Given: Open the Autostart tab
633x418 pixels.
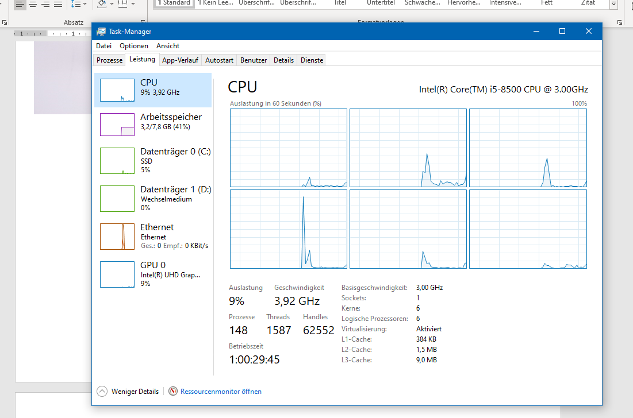Looking at the screenshot, I should point(219,60).
